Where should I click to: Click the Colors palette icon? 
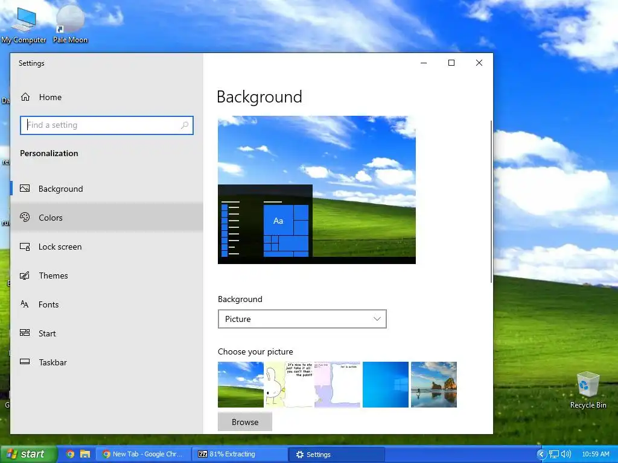click(x=25, y=217)
